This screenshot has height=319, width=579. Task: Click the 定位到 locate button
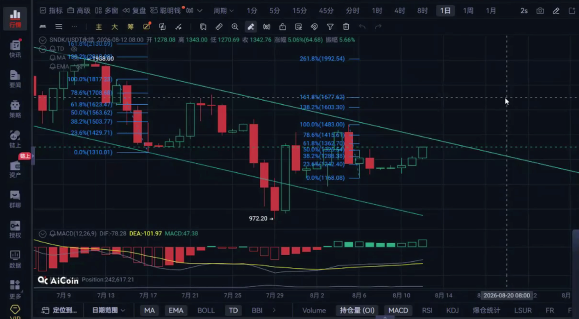pos(59,310)
